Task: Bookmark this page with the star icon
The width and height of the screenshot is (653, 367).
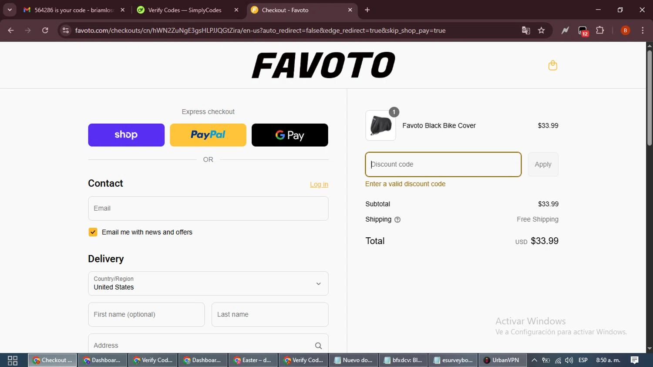Action: (541, 30)
